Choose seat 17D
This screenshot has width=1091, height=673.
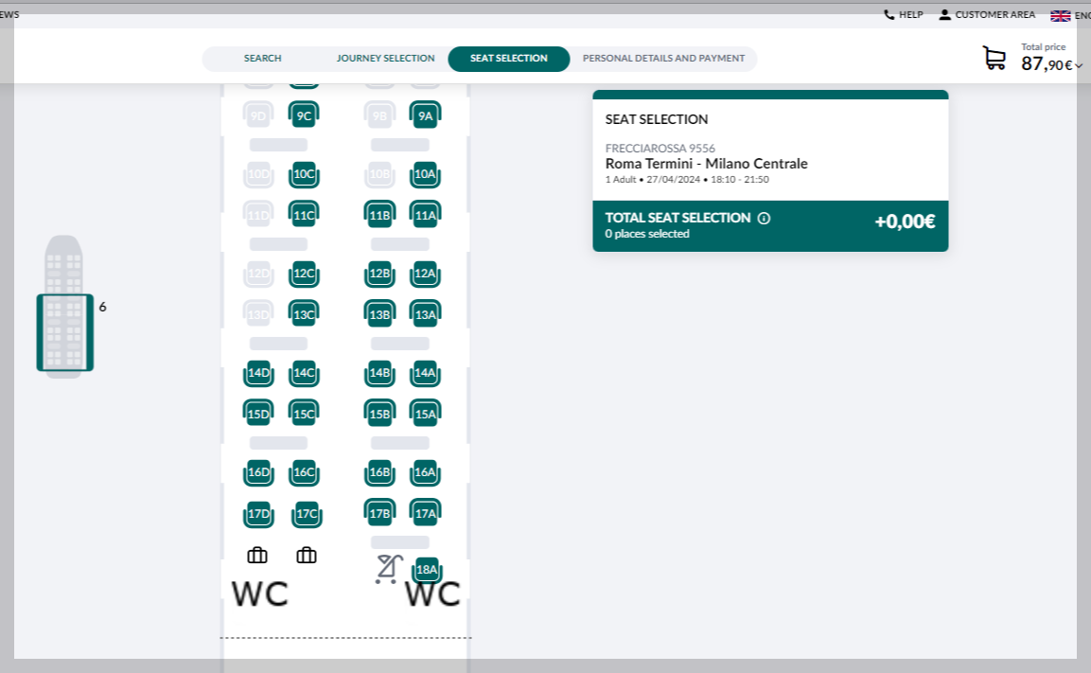click(x=258, y=514)
